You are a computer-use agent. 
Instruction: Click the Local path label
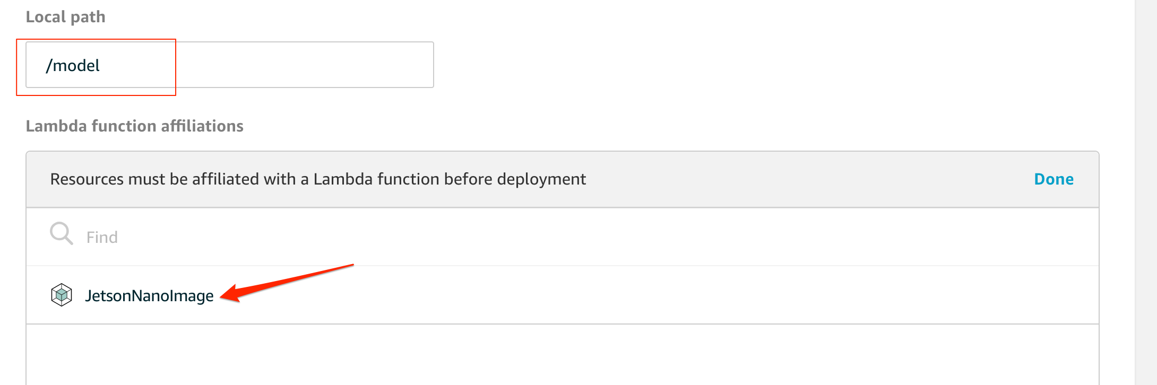click(x=66, y=17)
